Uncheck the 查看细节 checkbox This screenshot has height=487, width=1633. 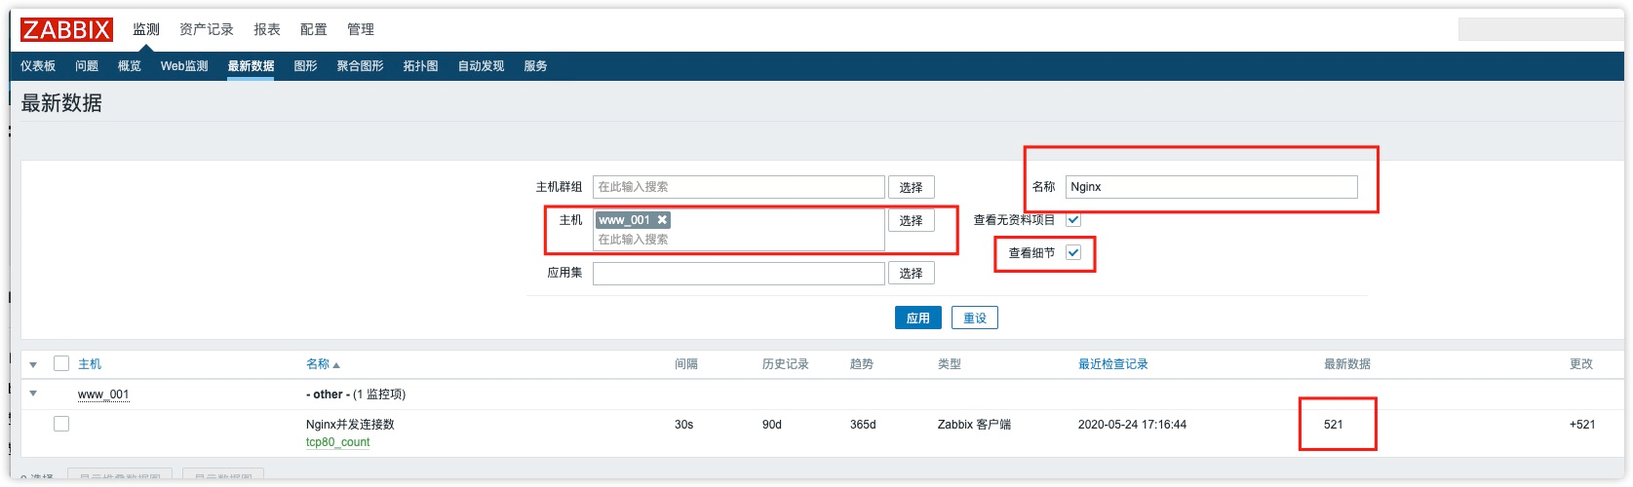pyautogui.click(x=1073, y=252)
